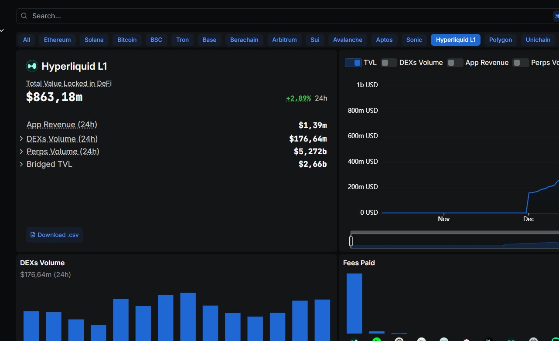Choose the Tron chain tab
Image resolution: width=559 pixels, height=341 pixels.
tap(183, 40)
